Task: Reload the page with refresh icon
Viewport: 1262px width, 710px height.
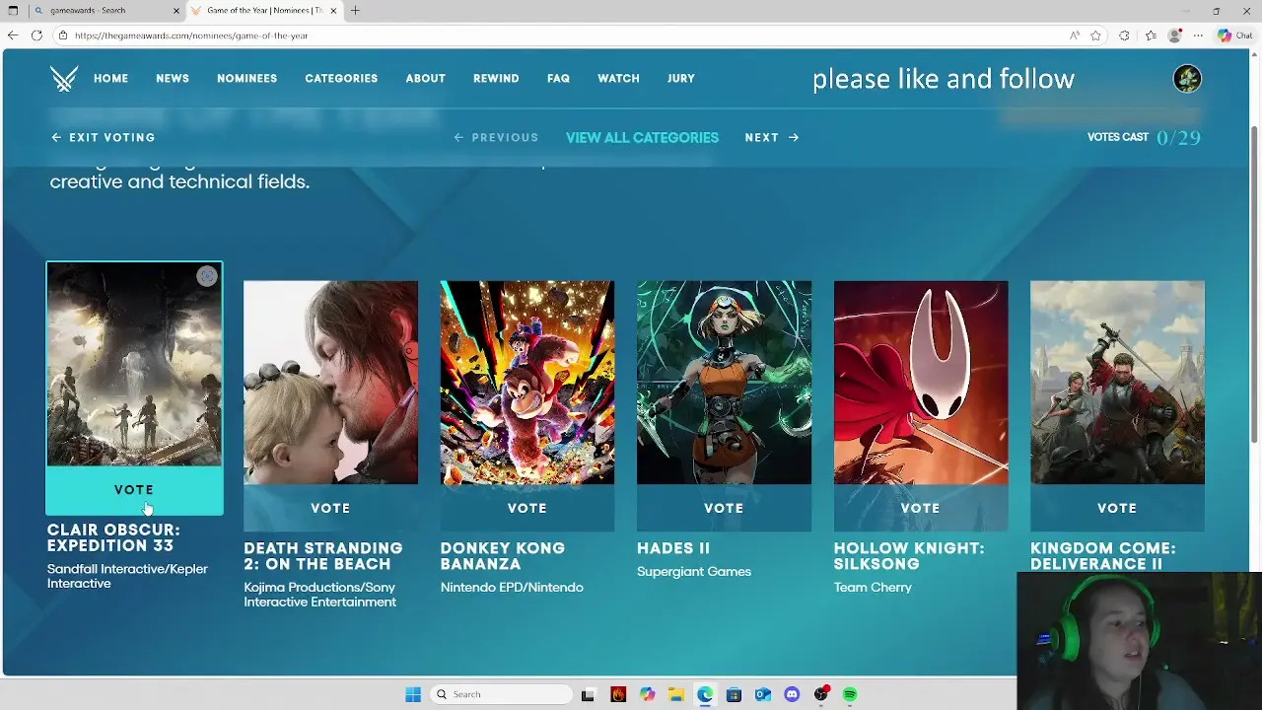Action: [36, 35]
